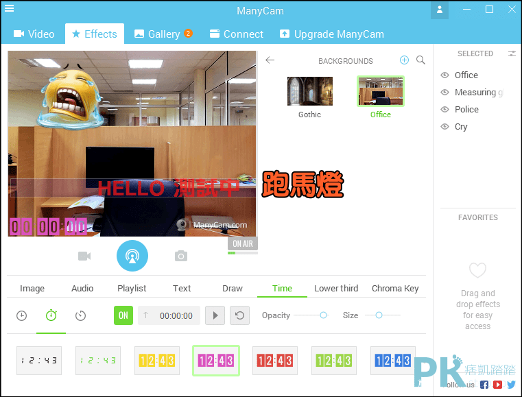Click Upgrade ManyCam

point(332,34)
